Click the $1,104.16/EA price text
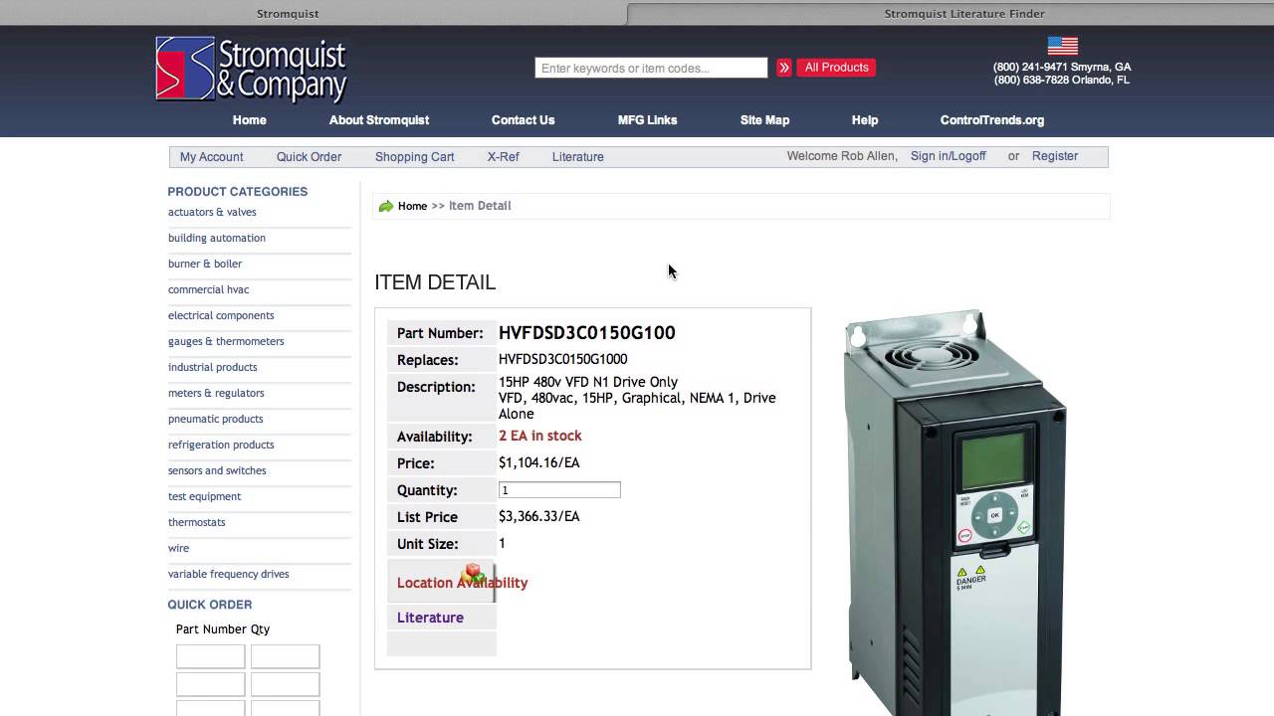 (x=538, y=462)
